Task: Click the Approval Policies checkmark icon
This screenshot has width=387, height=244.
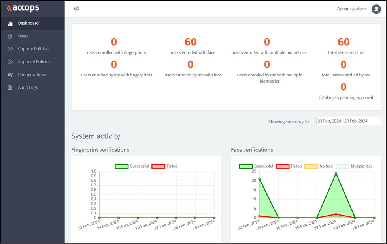Action: pos(10,62)
